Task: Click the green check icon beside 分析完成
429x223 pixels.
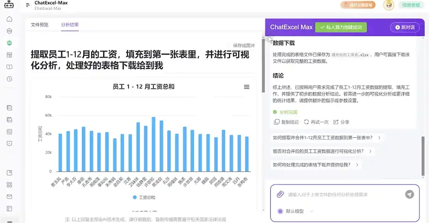Action: (275, 112)
